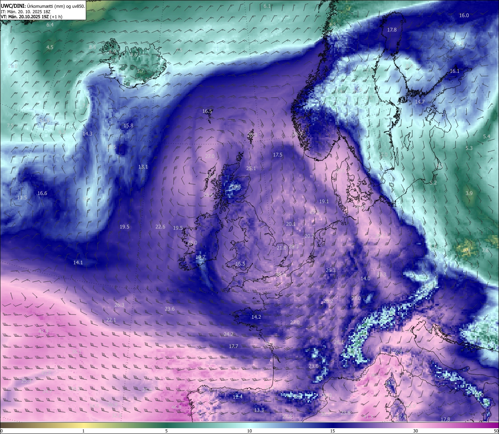Click the 16.0 value label

(464, 16)
